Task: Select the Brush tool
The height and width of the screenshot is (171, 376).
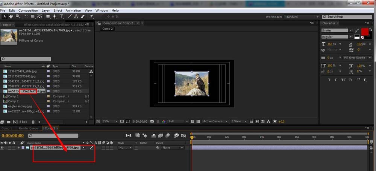Action: pos(70,16)
